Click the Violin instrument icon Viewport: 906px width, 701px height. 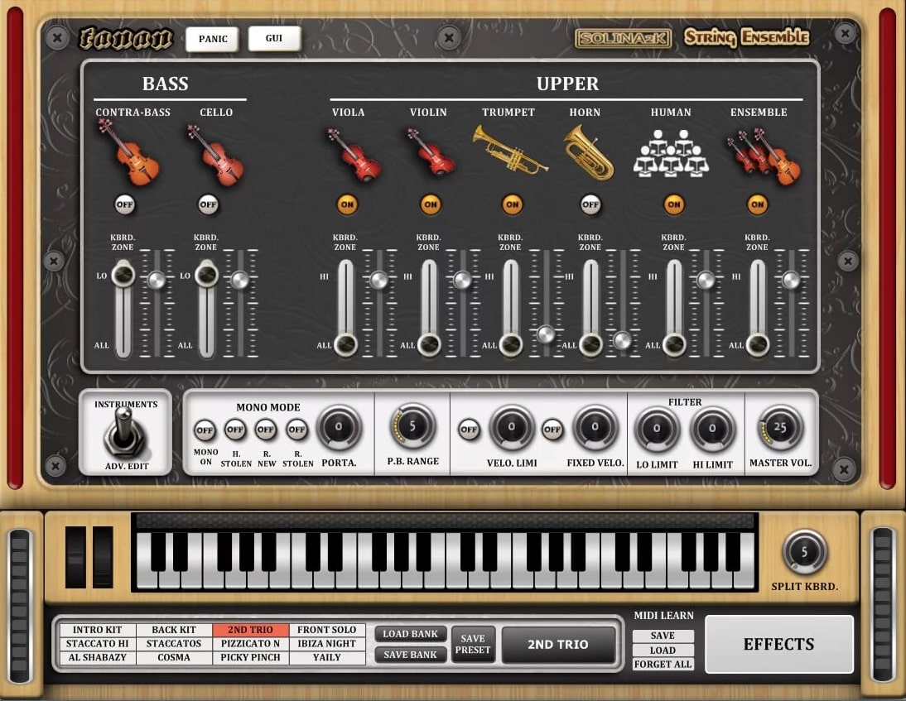tap(430, 153)
